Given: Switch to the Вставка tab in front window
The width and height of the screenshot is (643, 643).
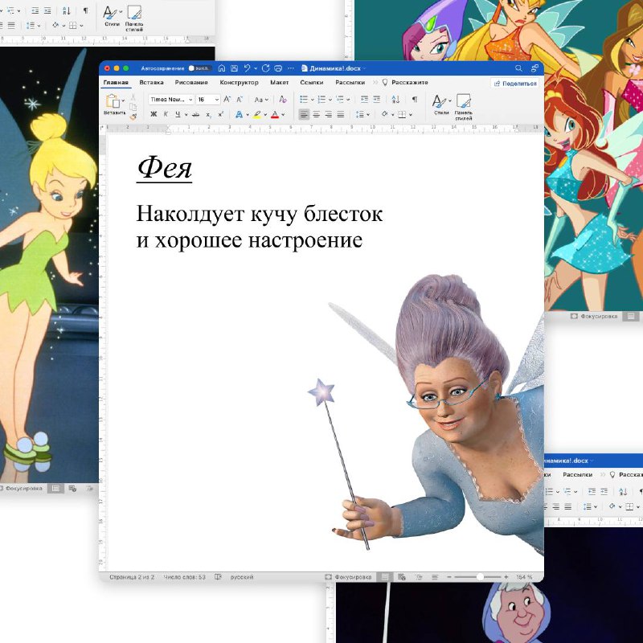Looking at the screenshot, I should pos(151,83).
